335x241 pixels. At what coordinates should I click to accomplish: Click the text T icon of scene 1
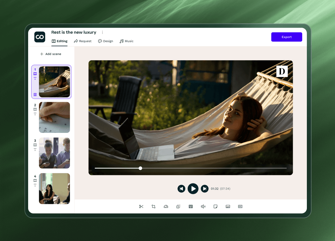[35, 78]
